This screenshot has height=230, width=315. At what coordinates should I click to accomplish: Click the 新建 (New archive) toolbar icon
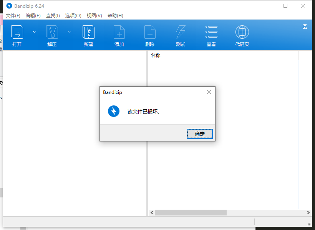[88, 32]
